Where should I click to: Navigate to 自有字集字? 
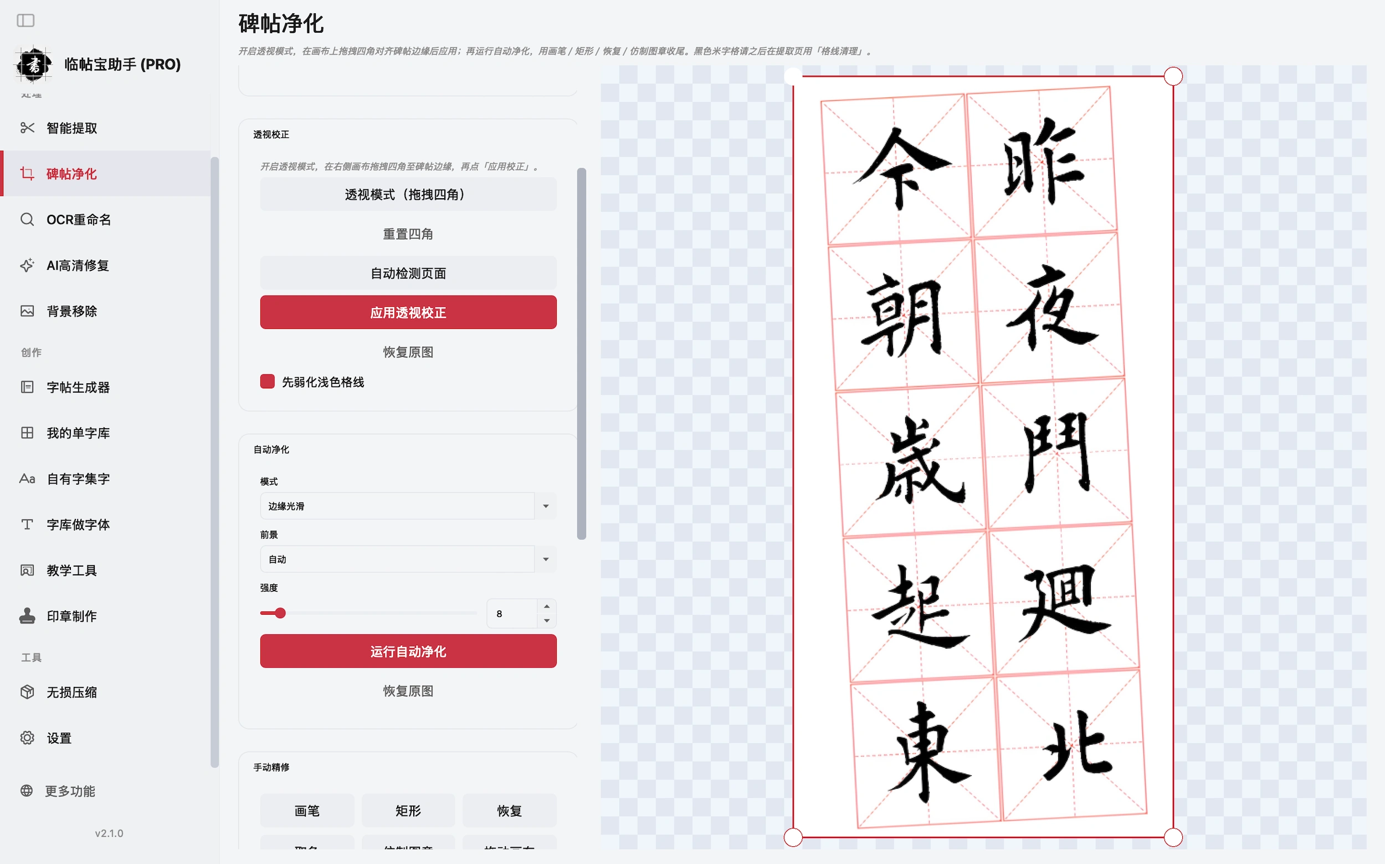[106, 479]
